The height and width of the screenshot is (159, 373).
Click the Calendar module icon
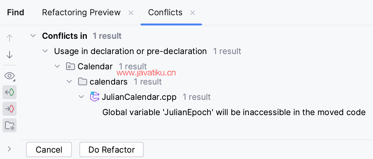click(x=71, y=66)
